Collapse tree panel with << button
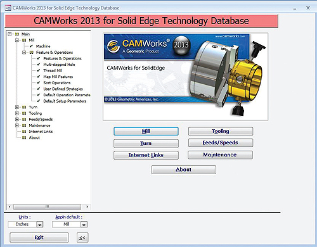 point(82,237)
